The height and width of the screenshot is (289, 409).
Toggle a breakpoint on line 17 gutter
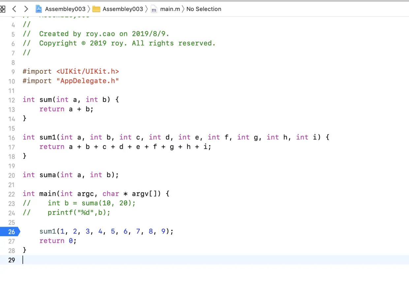point(12,147)
